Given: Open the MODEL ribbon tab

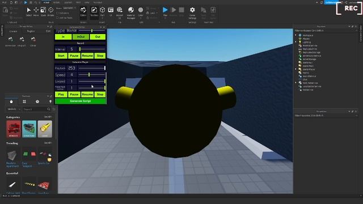Looking at the screenshot, I should (57, 2).
